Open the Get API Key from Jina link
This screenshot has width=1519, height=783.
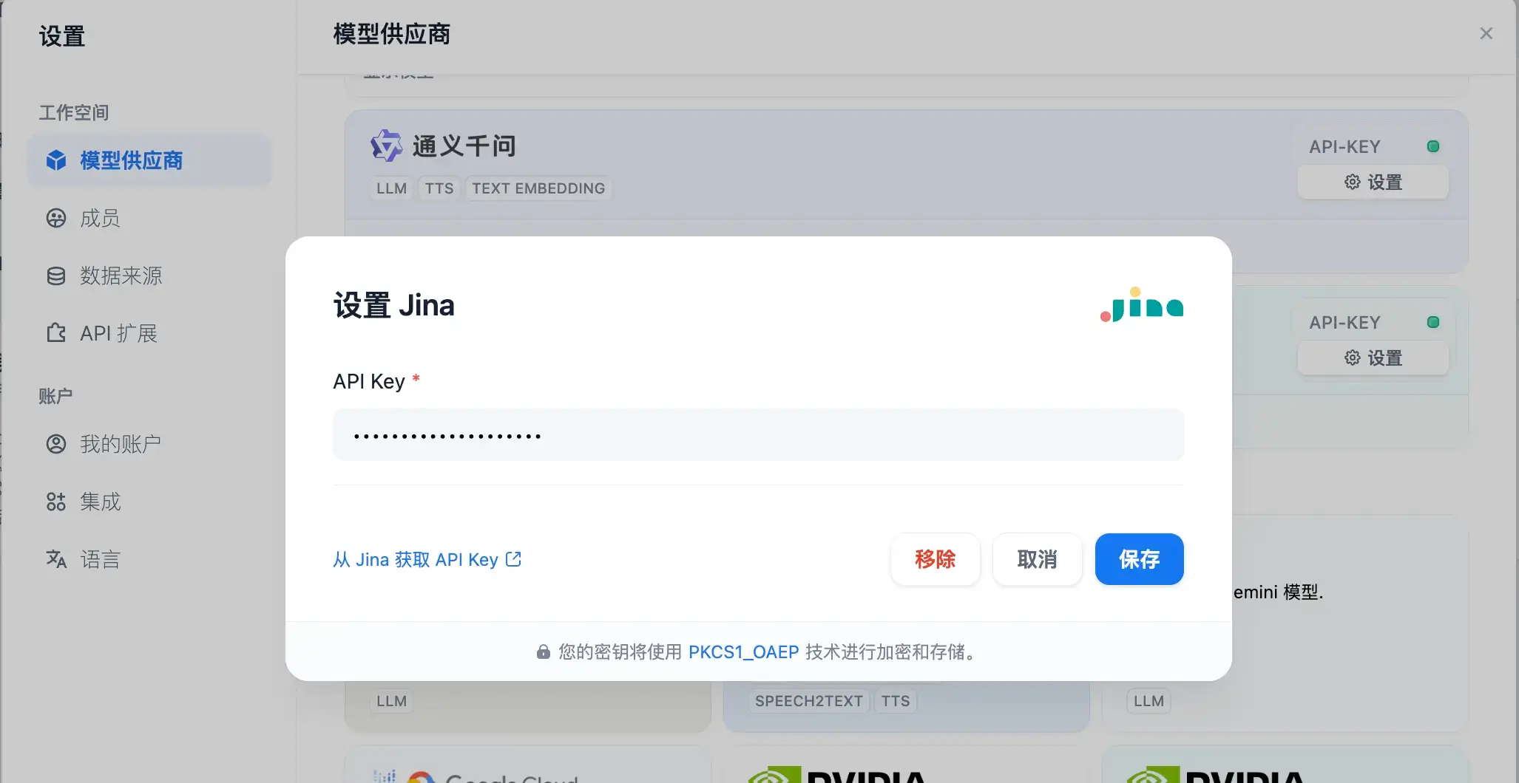[x=427, y=559]
